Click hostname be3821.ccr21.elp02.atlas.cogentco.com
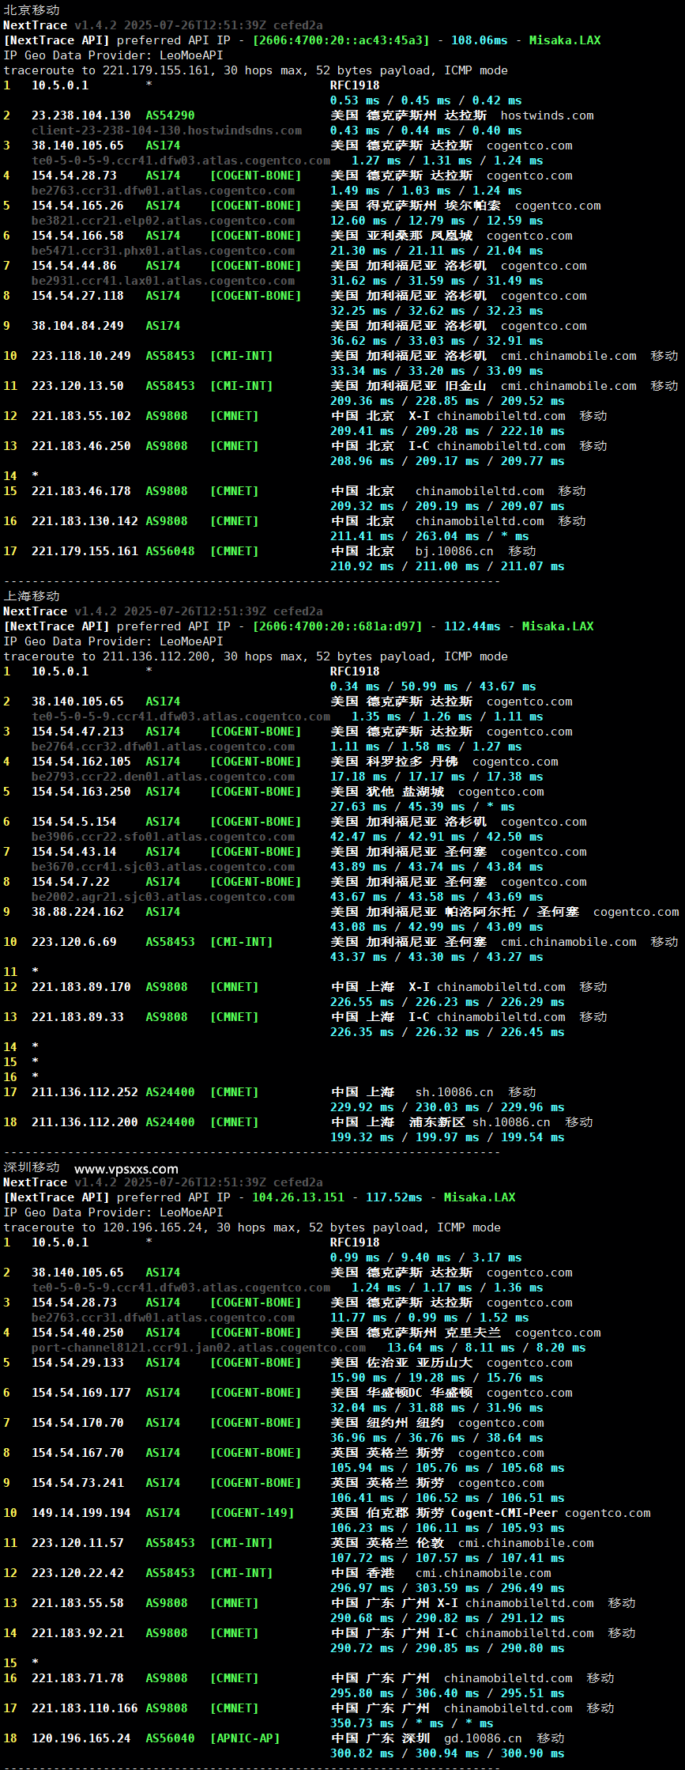This screenshot has width=685, height=1770. 163,221
